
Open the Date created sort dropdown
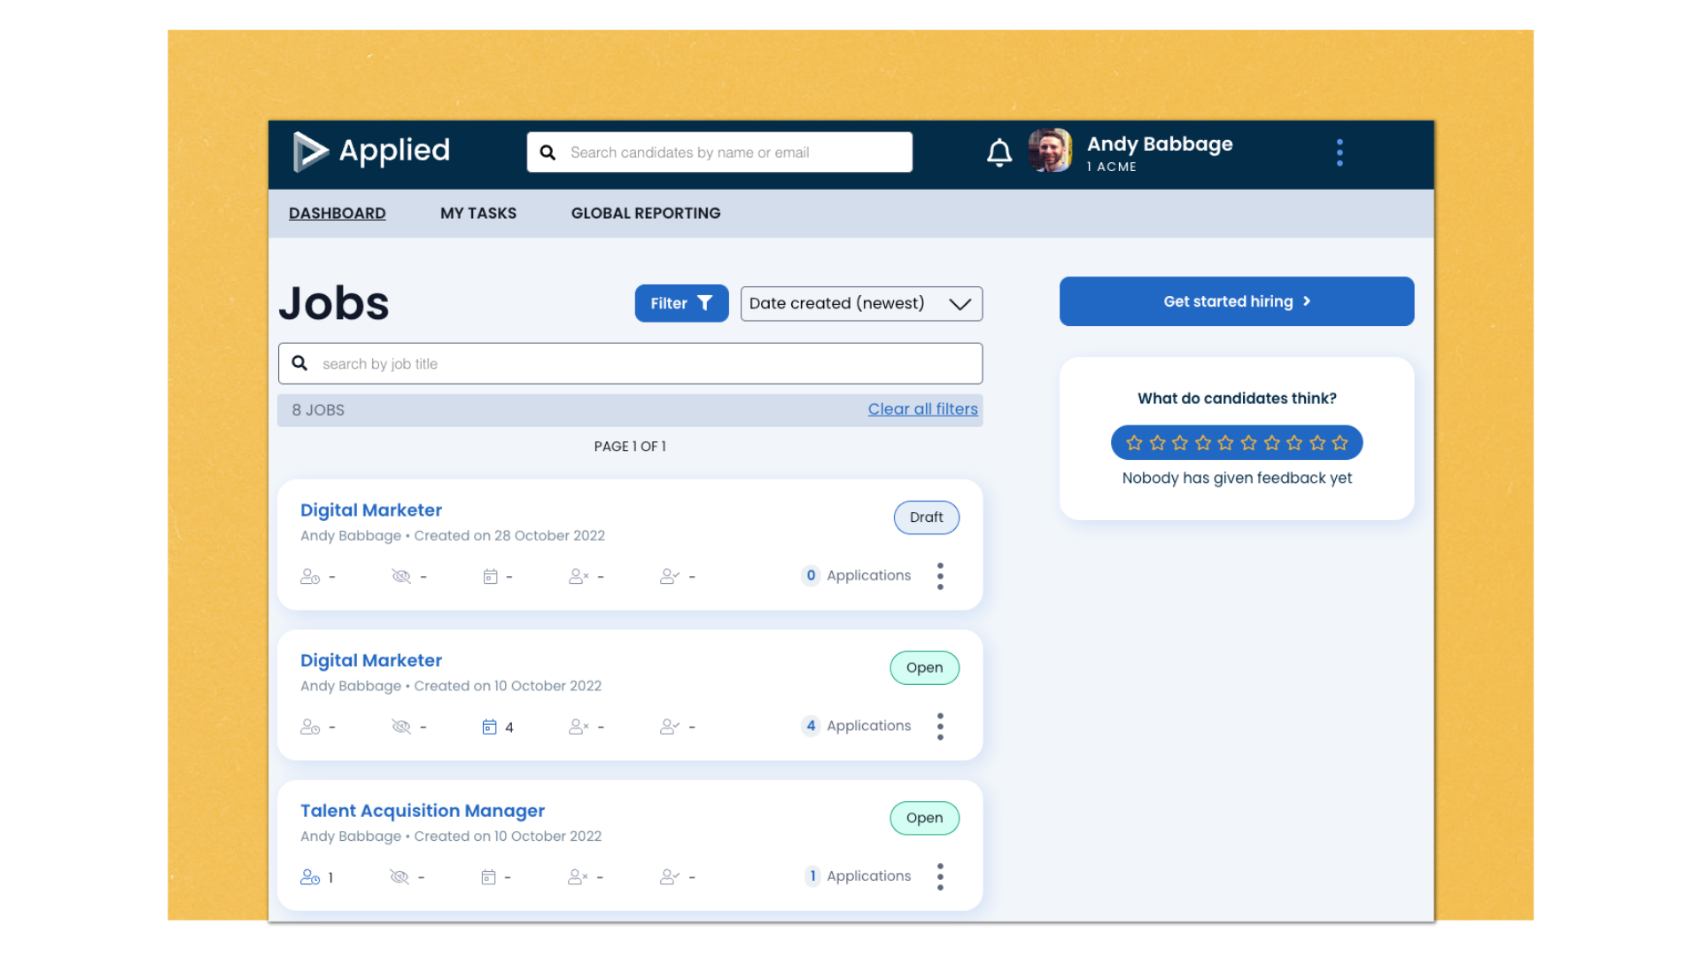coord(860,303)
